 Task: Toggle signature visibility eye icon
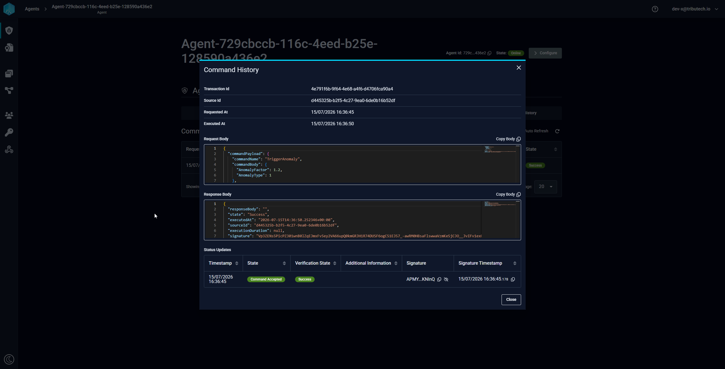tap(446, 279)
